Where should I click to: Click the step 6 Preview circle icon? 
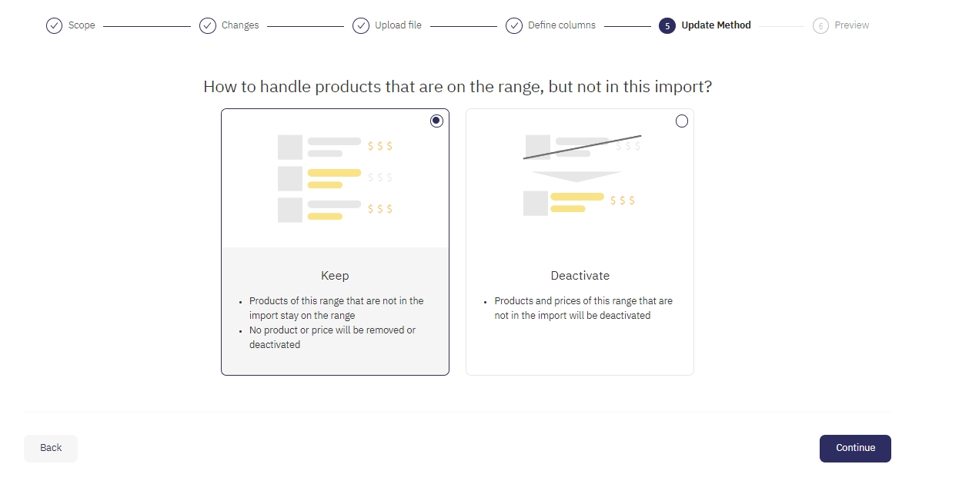[820, 25]
